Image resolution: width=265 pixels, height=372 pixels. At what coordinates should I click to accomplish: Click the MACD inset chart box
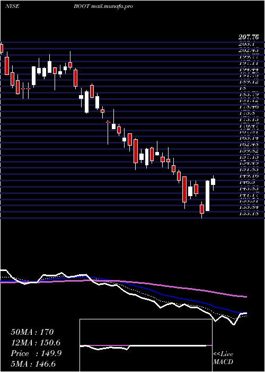146,345
